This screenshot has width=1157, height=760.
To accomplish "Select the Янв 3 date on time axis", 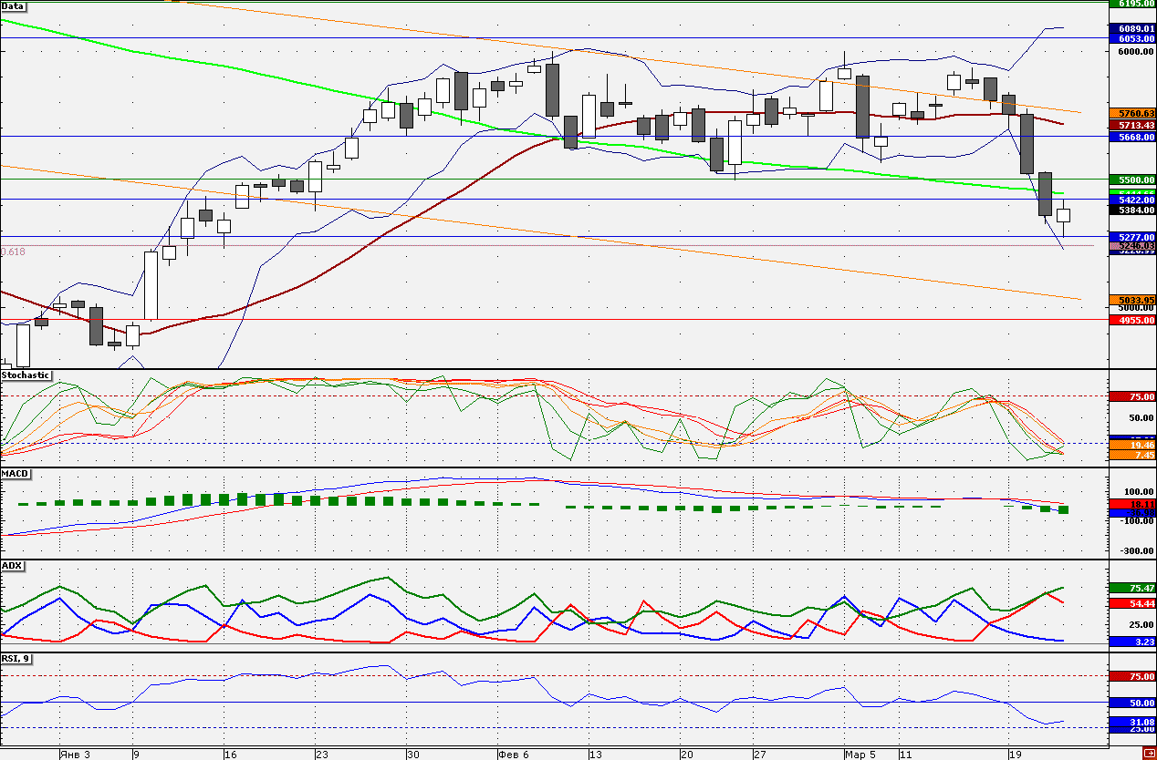I will click(75, 755).
